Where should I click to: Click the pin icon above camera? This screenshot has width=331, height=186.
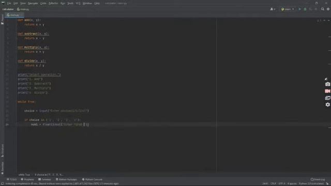[x=326, y=79]
